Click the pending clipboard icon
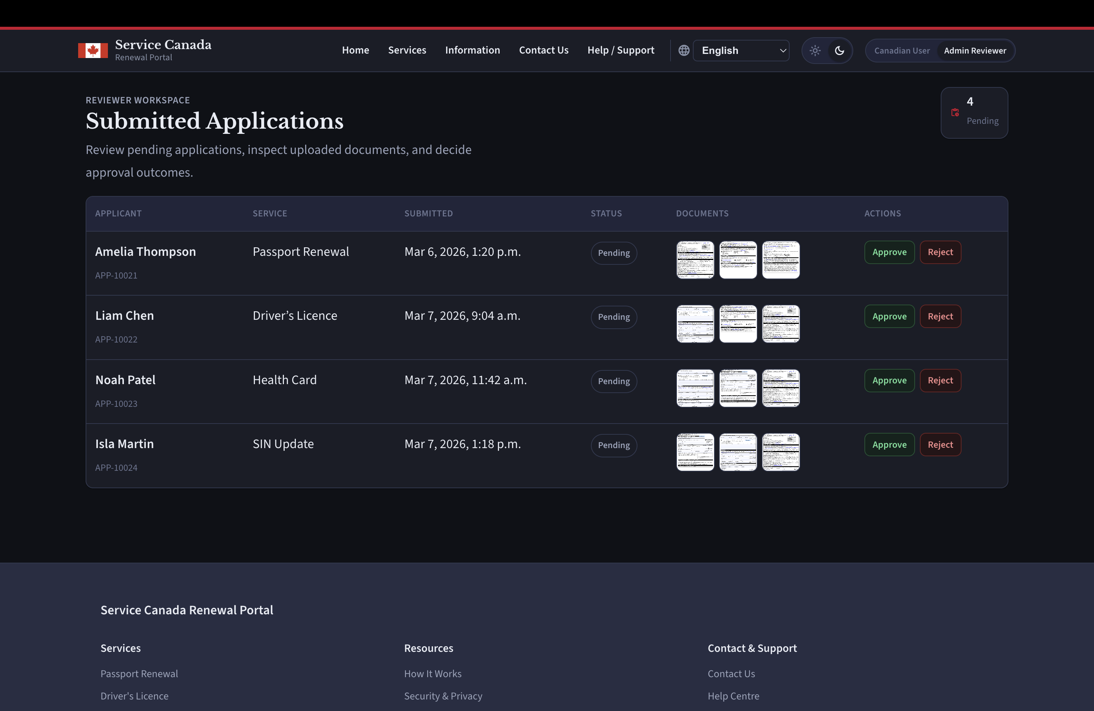Screen dimensions: 1094x711 click(955, 113)
